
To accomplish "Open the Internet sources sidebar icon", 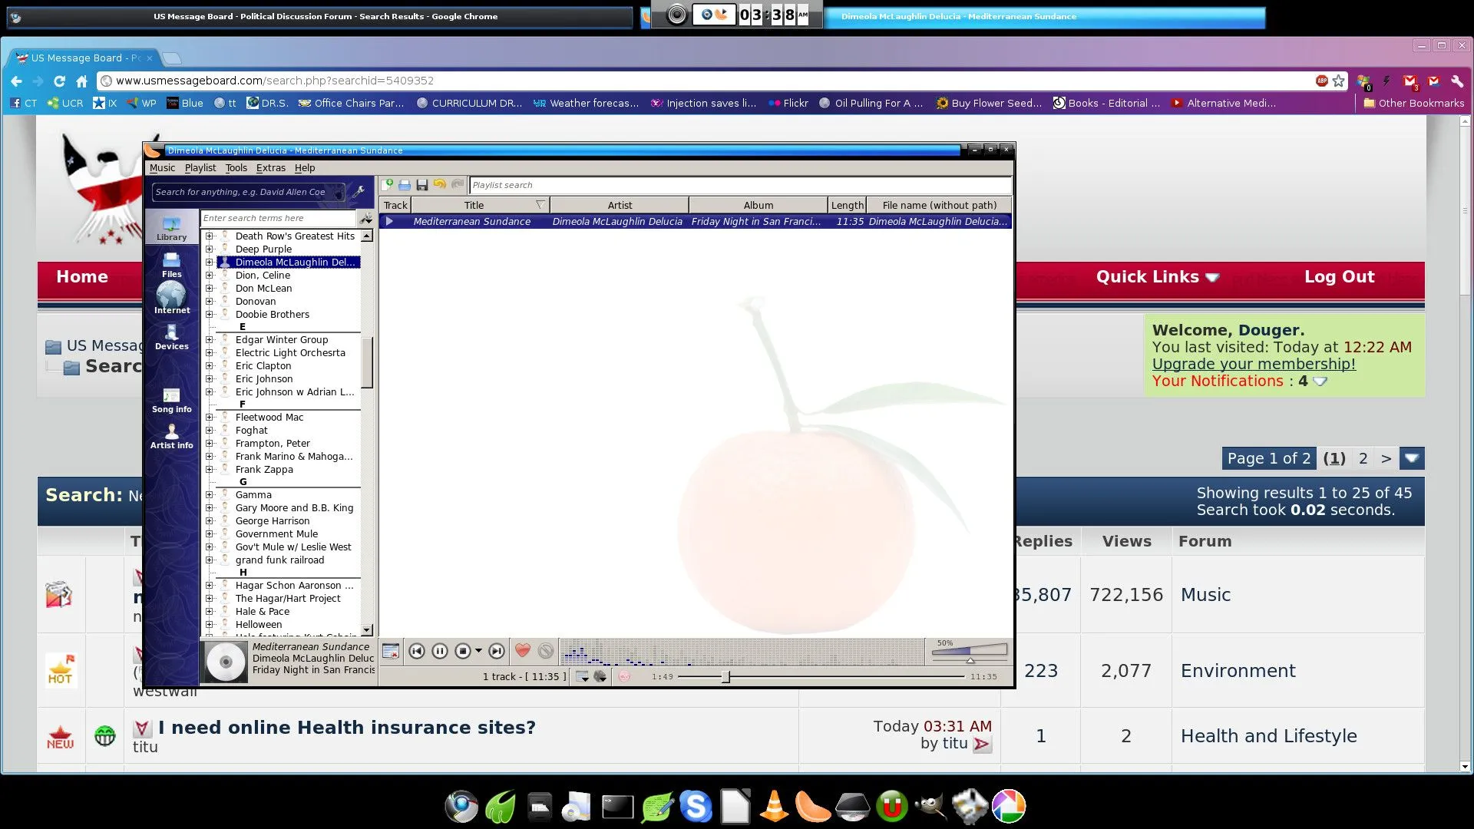I will coord(171,298).
